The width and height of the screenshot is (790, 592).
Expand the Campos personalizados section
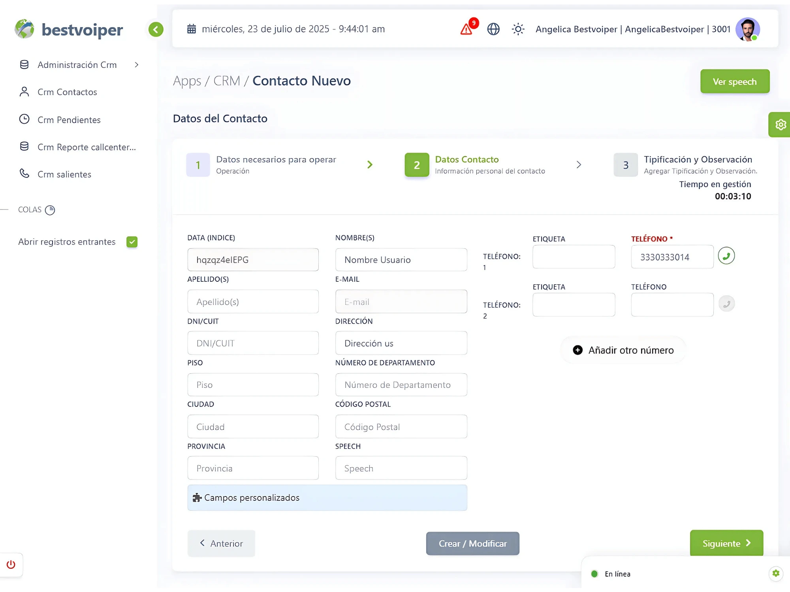click(x=327, y=498)
